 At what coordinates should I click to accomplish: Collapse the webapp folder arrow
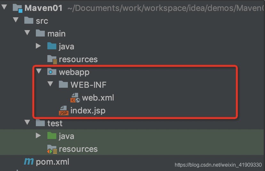(x=39, y=71)
